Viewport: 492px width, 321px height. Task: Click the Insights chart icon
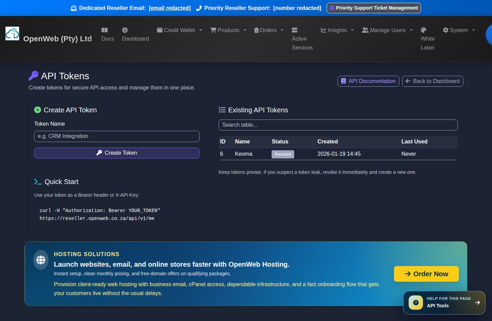(324, 30)
